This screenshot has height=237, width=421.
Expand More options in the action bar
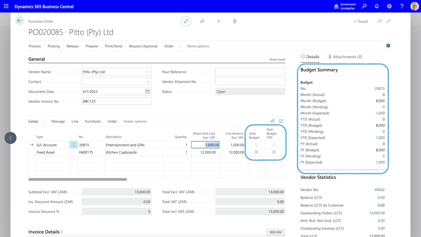[x=198, y=46]
